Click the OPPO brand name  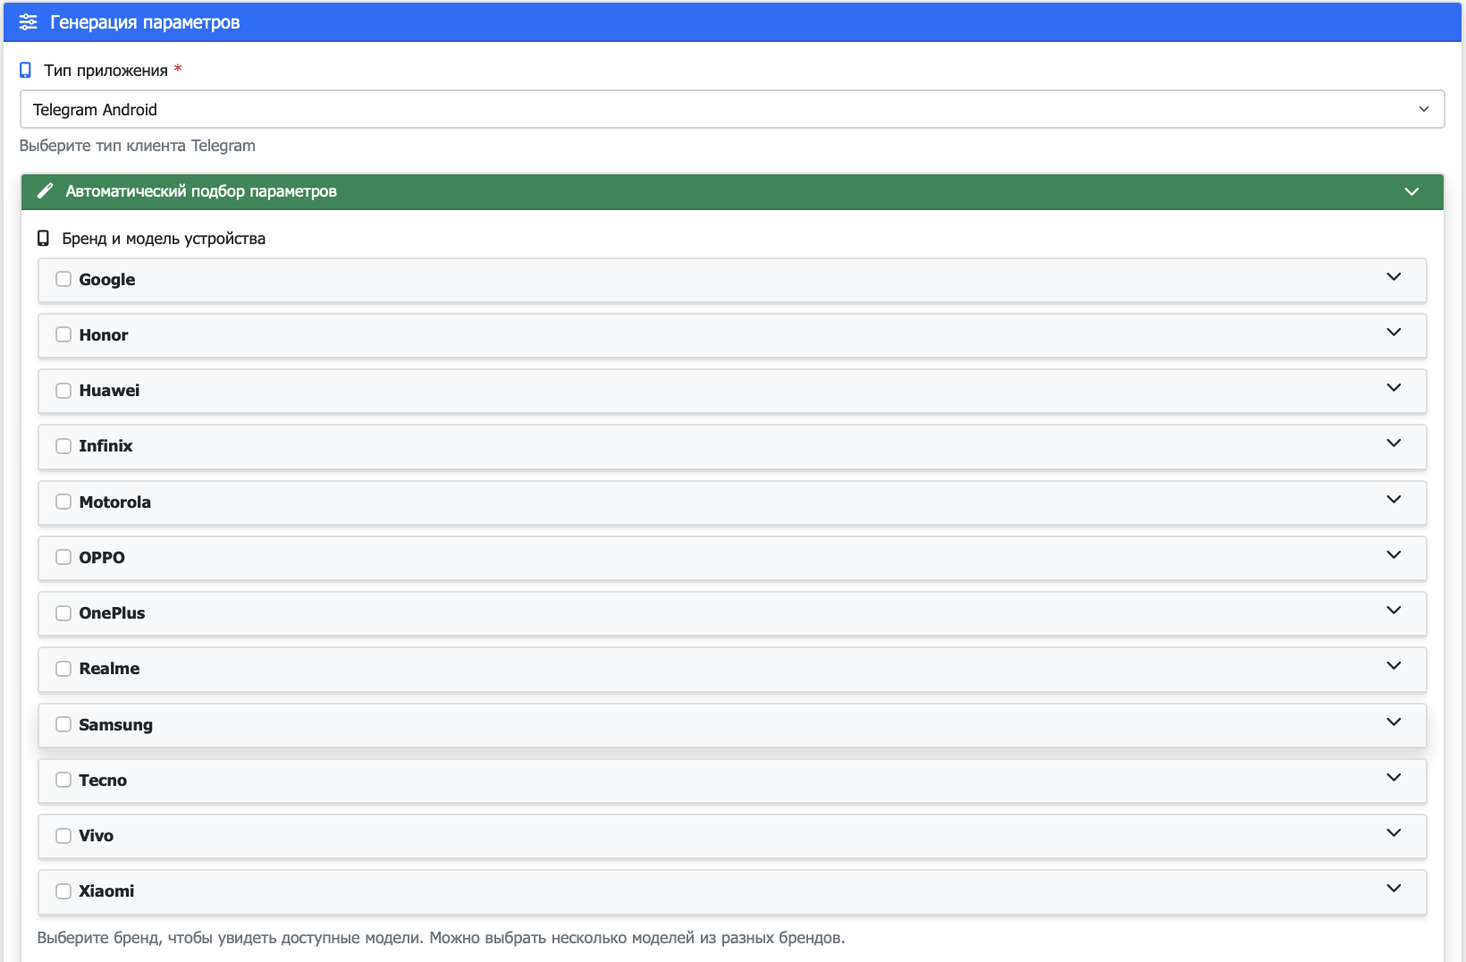[x=102, y=558]
